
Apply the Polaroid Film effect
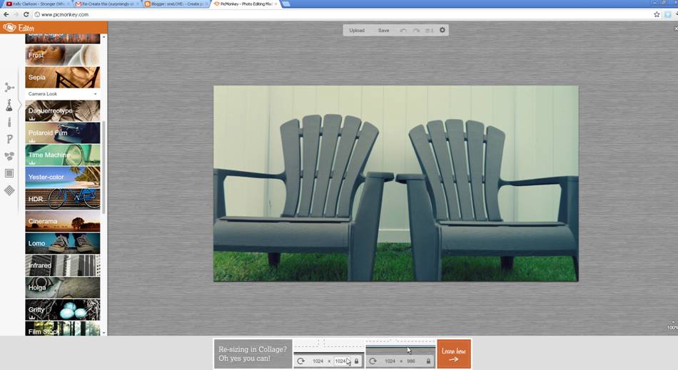tap(63, 133)
